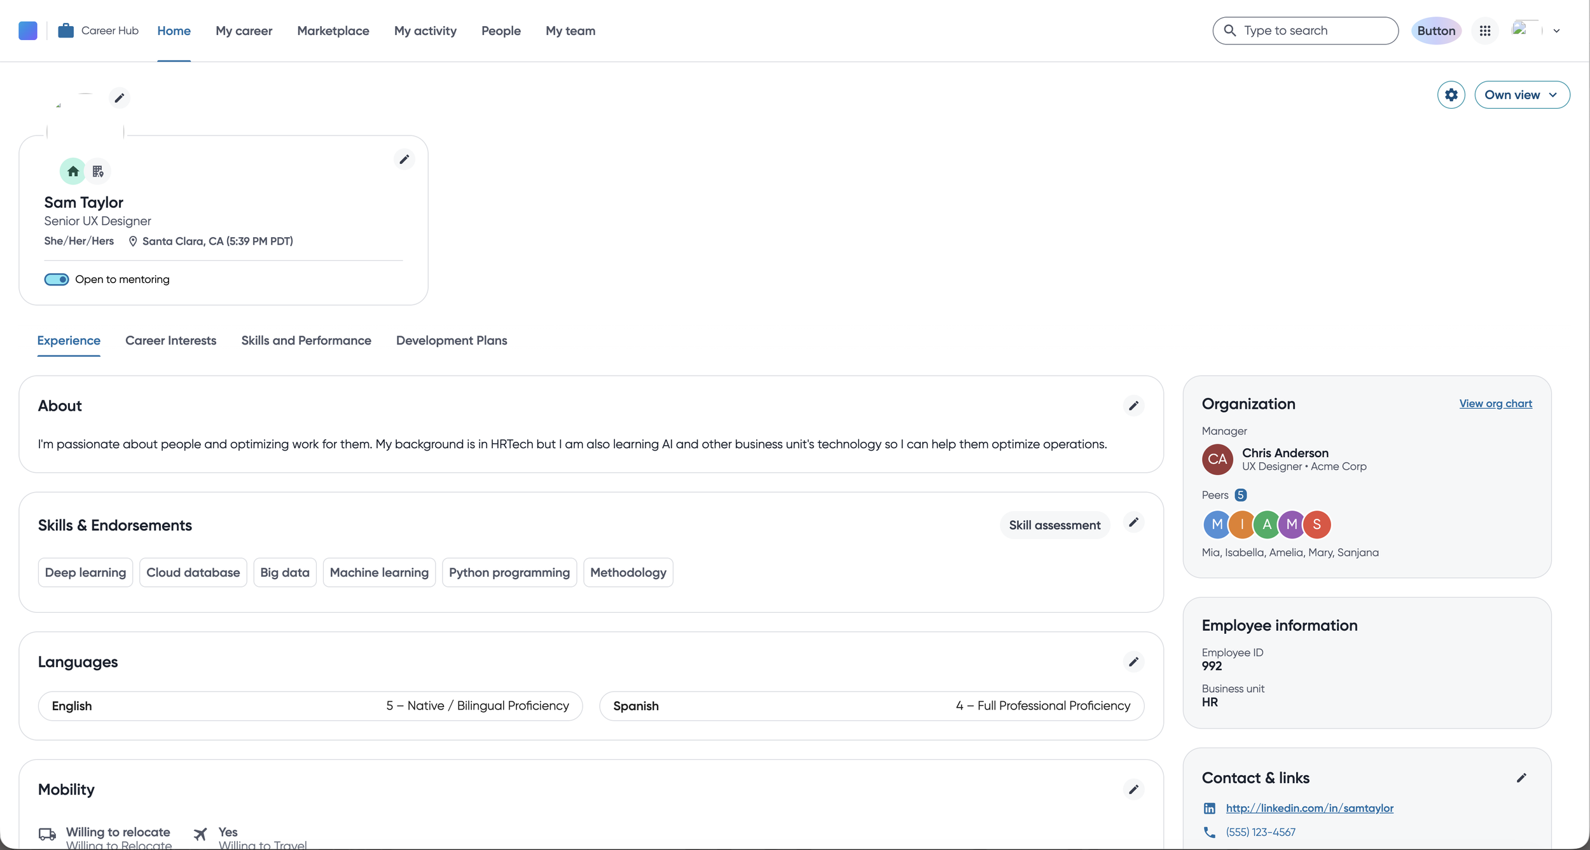Viewport: 1590px width, 850px height.
Task: Open the apps grid menu
Action: (x=1484, y=31)
